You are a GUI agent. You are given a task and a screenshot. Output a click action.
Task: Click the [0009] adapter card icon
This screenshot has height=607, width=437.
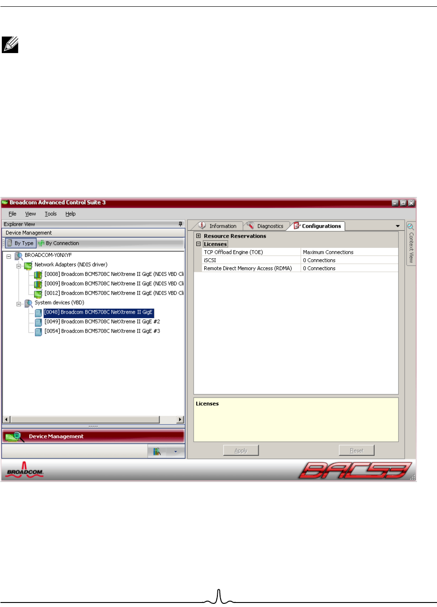pos(38,284)
